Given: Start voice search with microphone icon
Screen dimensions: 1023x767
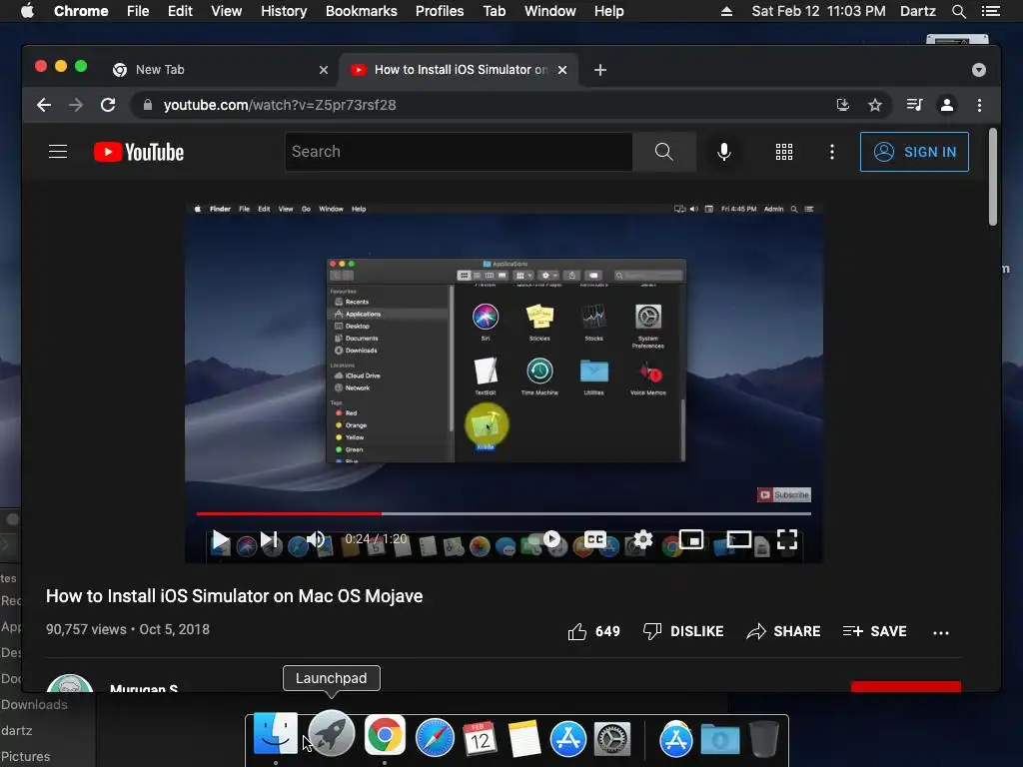Looking at the screenshot, I should pyautogui.click(x=723, y=152).
